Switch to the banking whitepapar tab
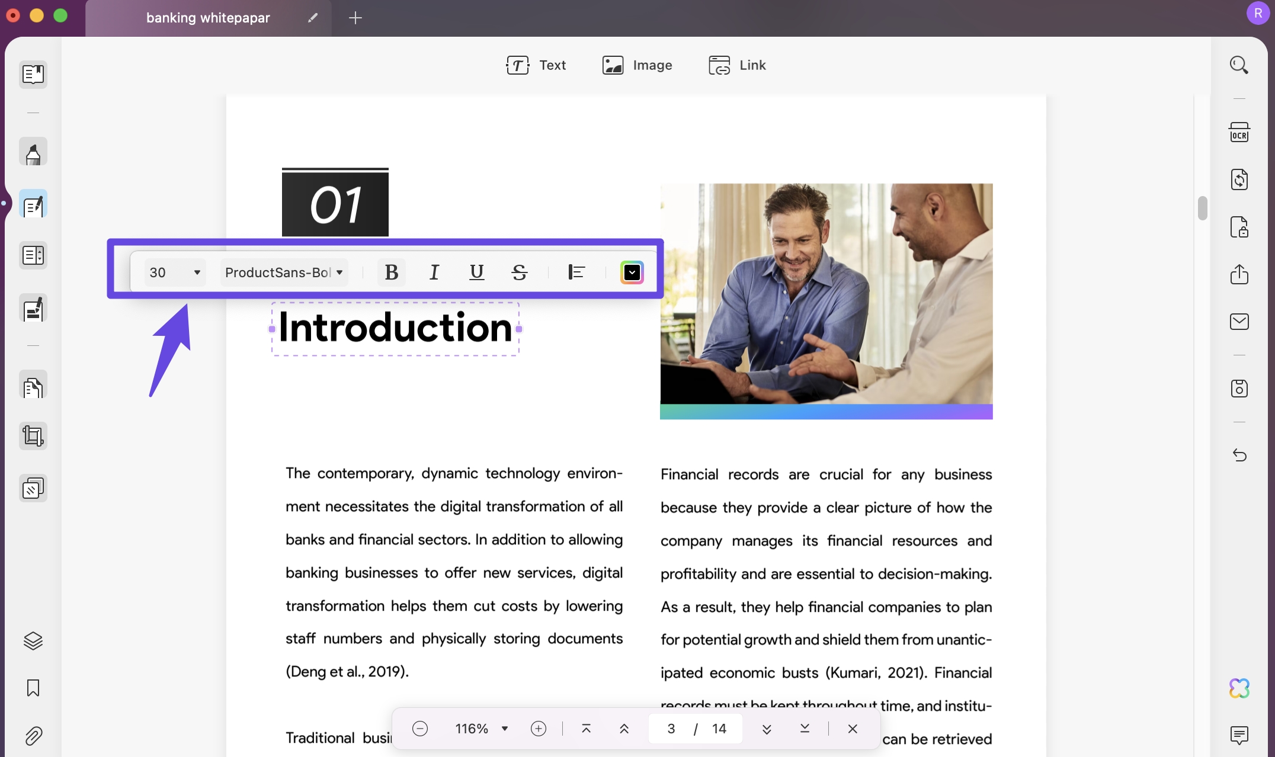 tap(208, 18)
